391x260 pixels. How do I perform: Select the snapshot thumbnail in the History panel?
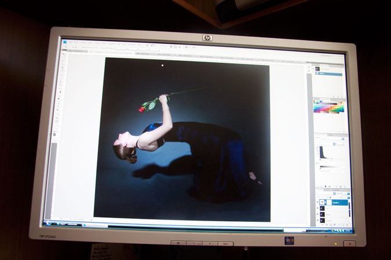pyautogui.click(x=317, y=69)
